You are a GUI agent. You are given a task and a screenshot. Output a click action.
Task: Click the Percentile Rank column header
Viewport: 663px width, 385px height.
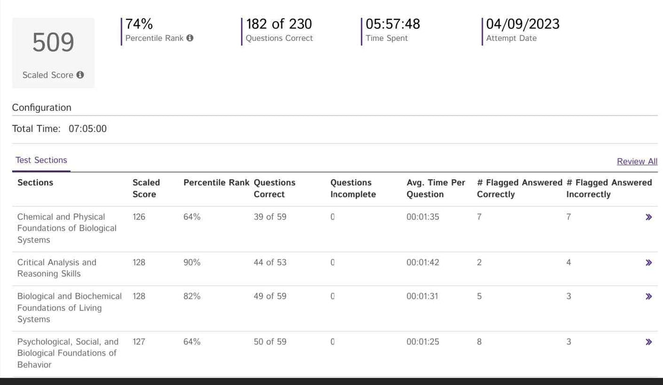point(216,183)
